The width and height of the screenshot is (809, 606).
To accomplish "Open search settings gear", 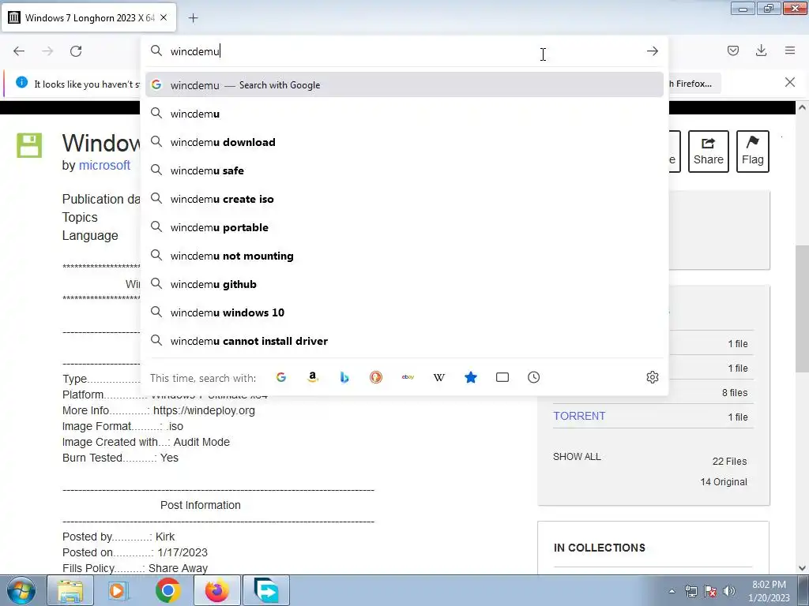I will coord(652,377).
